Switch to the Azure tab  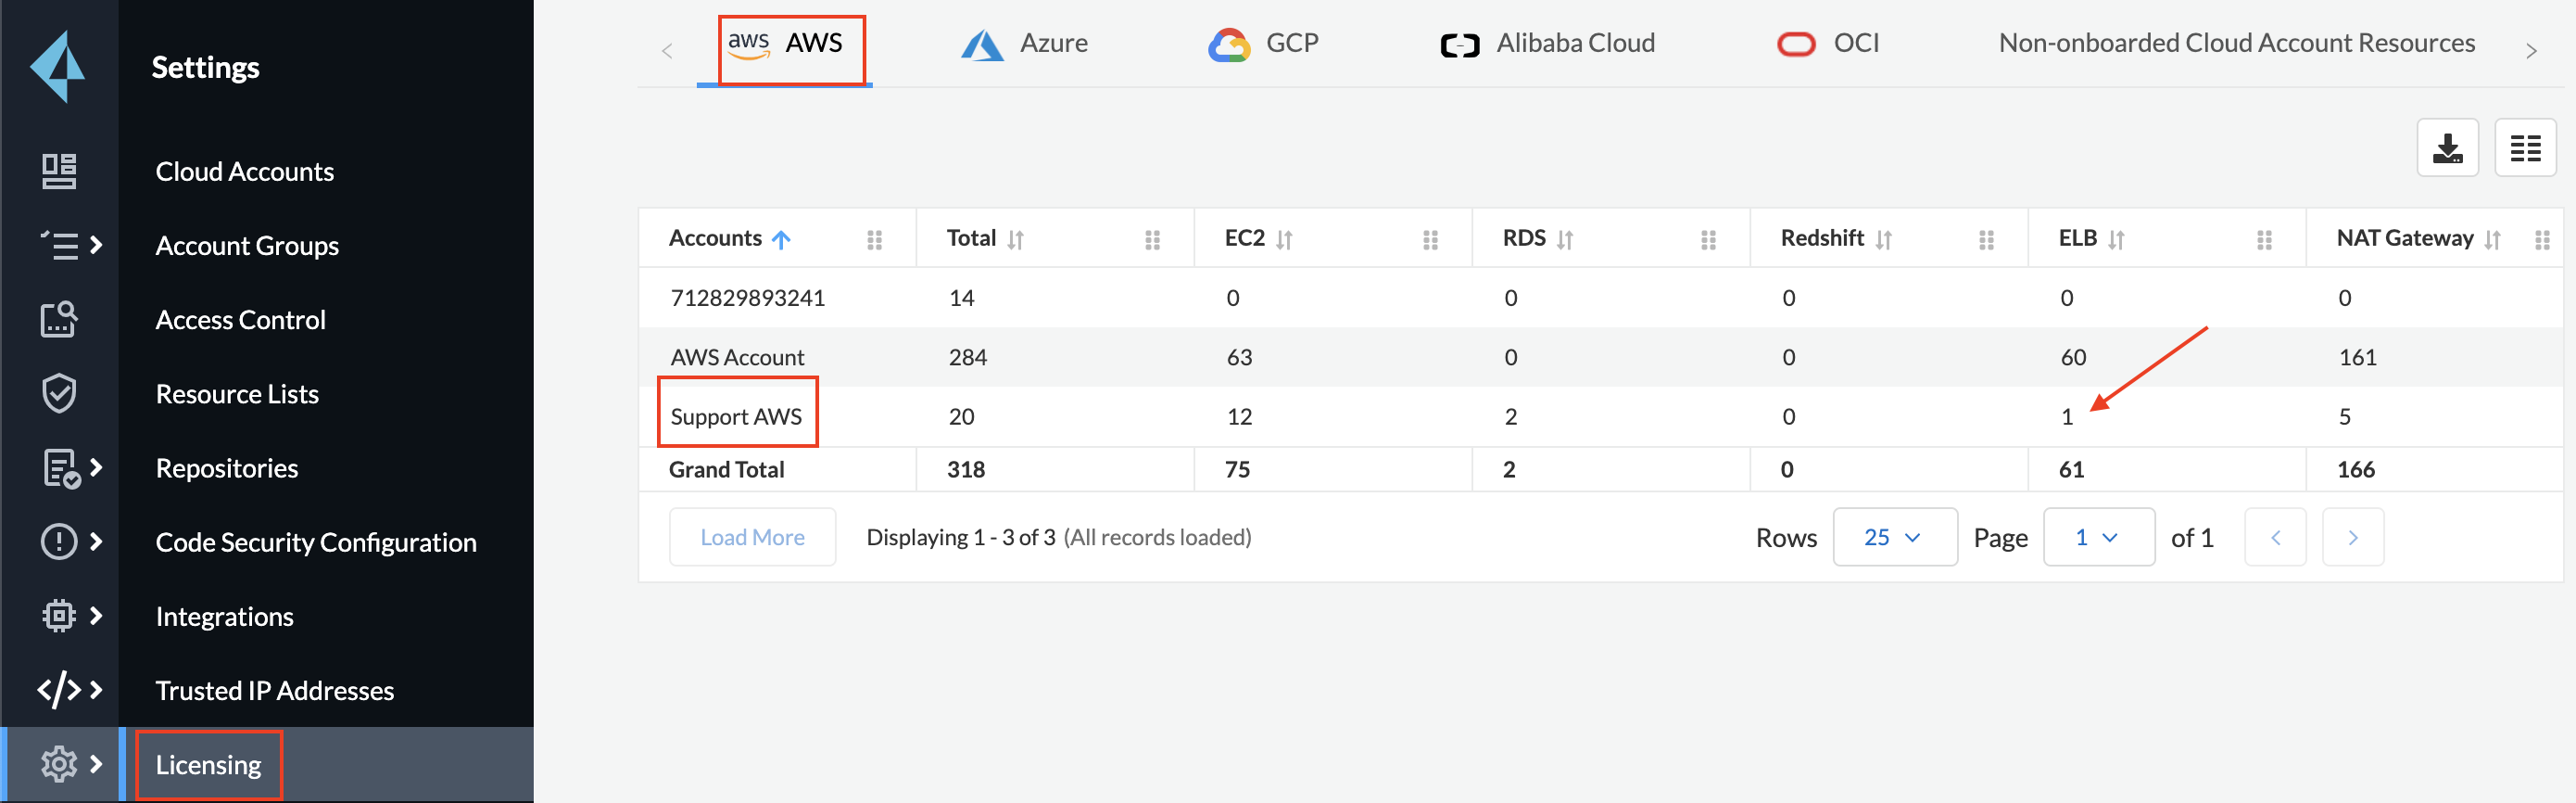click(x=1024, y=45)
